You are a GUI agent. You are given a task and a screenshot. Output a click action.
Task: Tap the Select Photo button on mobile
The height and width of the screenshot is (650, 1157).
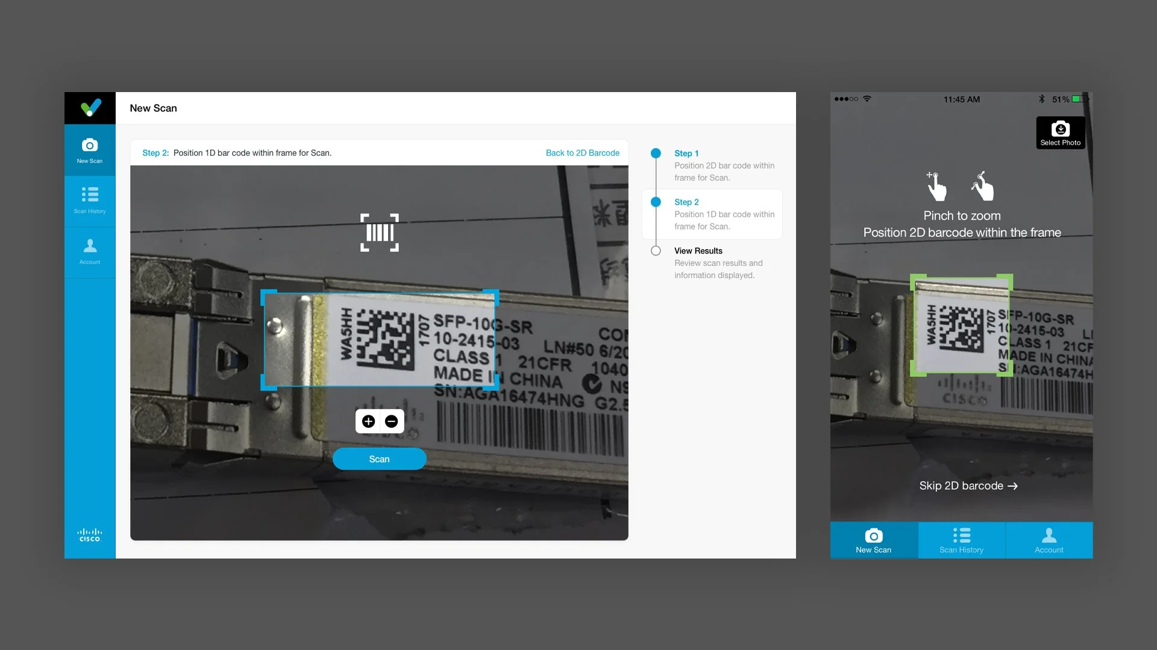pos(1060,133)
